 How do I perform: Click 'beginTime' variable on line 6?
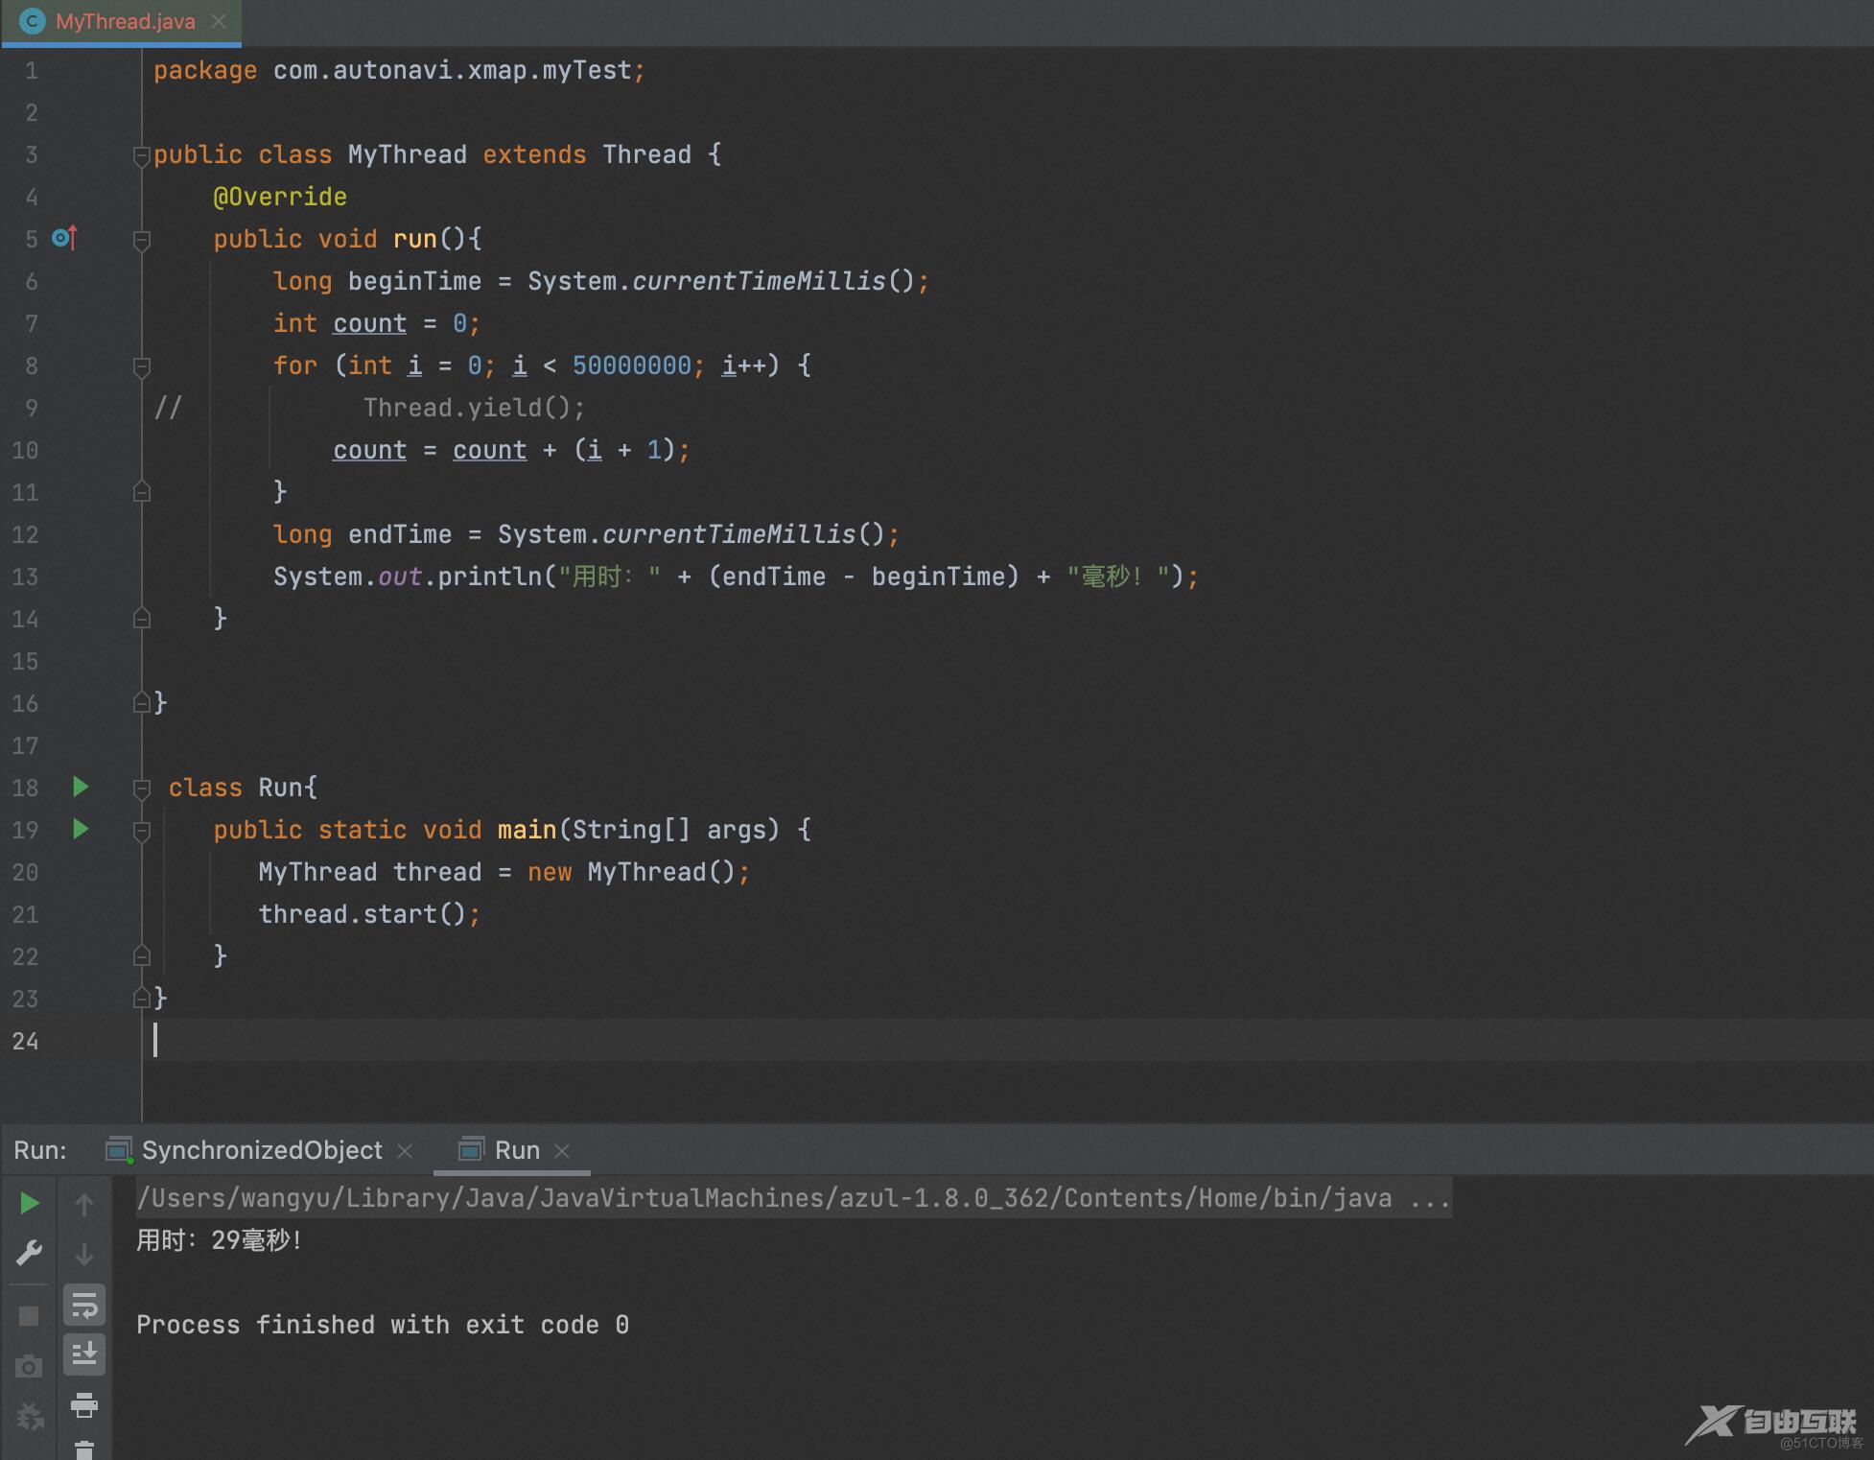414,281
